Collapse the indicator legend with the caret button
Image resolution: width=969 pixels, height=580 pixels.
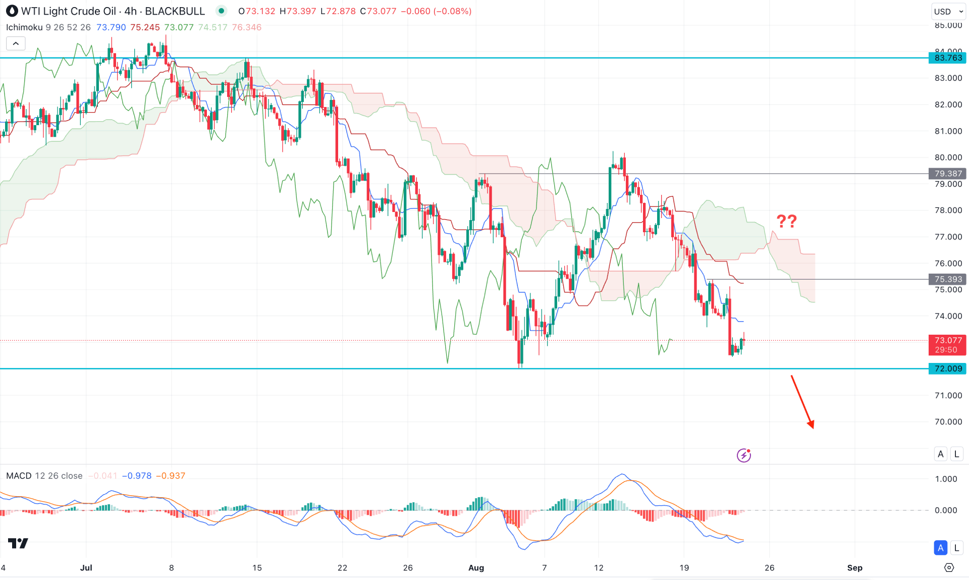[x=16, y=43]
